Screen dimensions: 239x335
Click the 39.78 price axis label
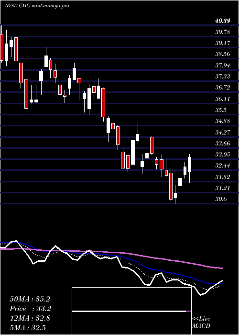[x=222, y=32]
